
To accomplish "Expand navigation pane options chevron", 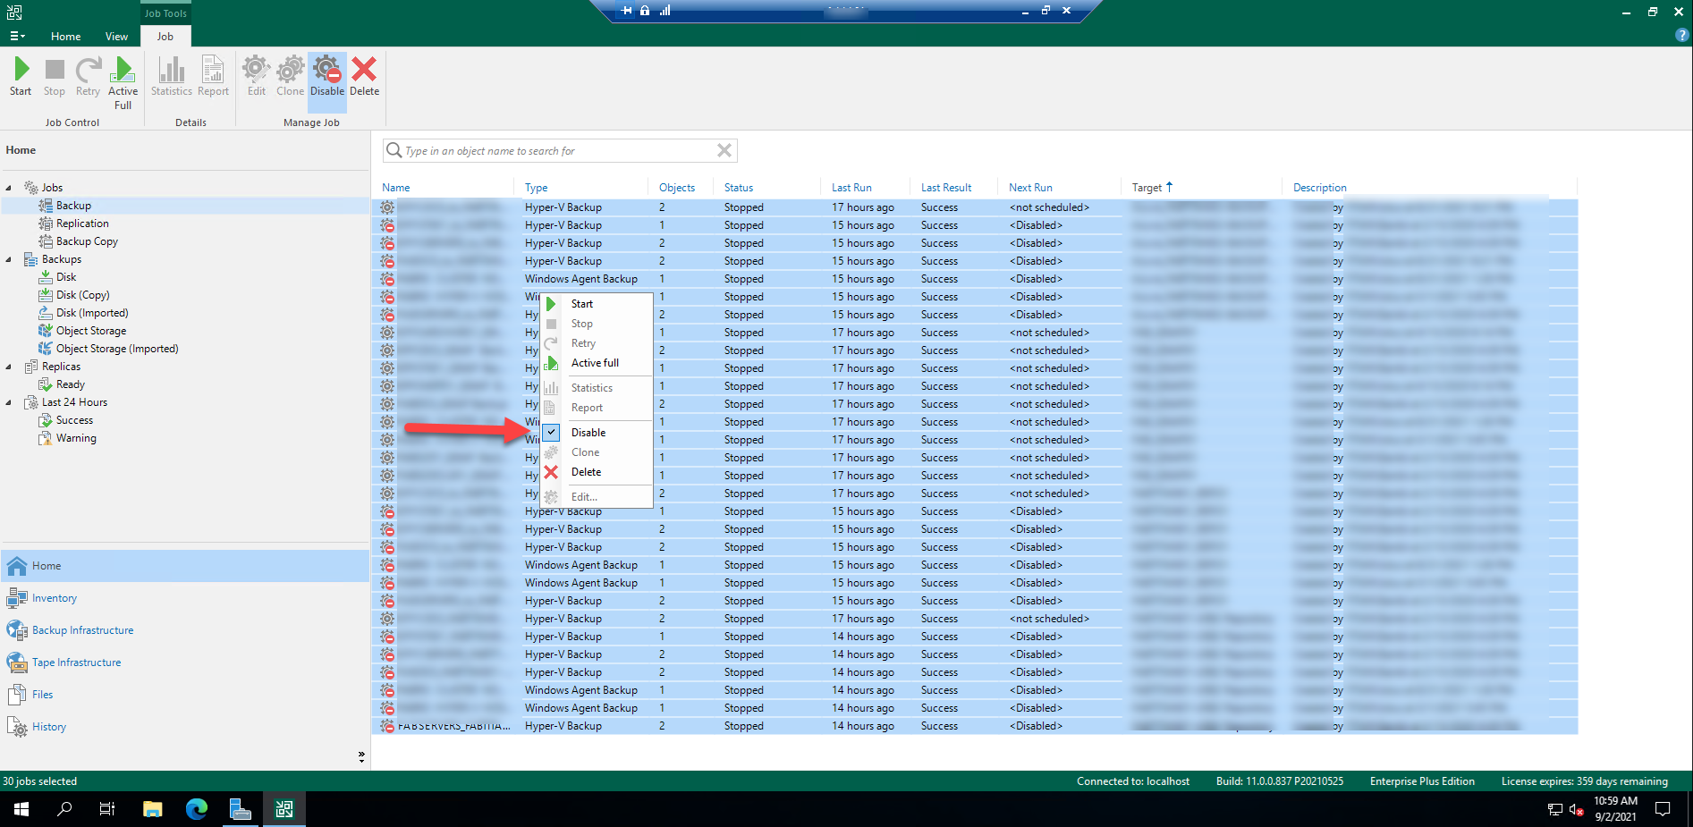I will pyautogui.click(x=361, y=756).
